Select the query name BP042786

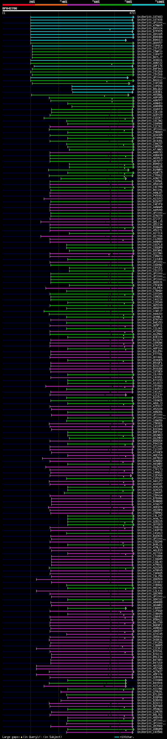10,9
